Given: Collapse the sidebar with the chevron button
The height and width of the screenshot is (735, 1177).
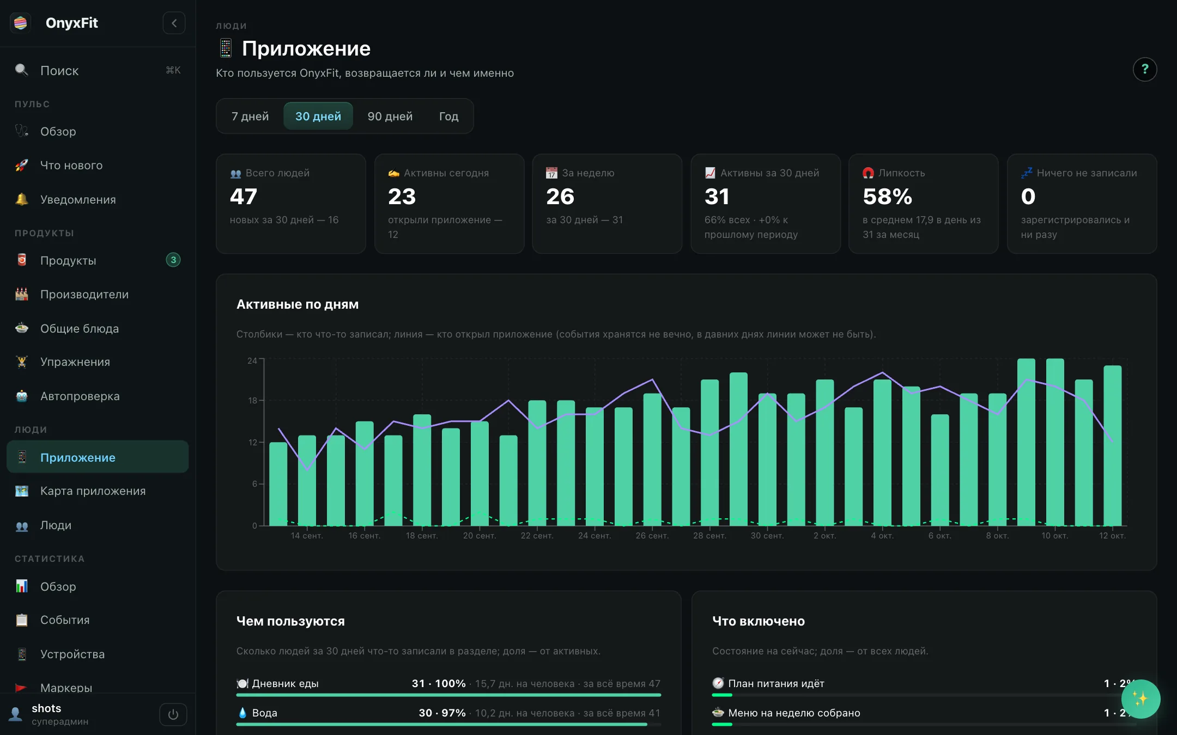Looking at the screenshot, I should pyautogui.click(x=174, y=23).
